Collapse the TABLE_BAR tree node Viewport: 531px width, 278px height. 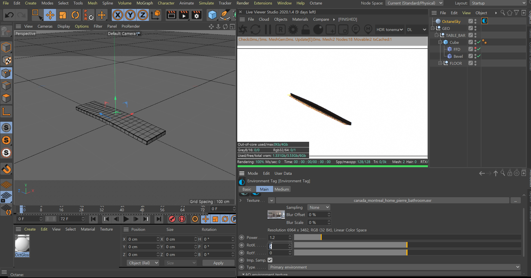[437, 35]
